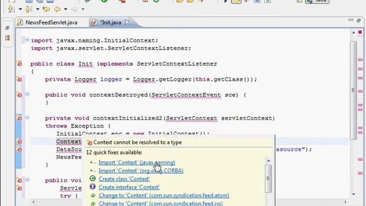Screen dimensions: 366x206
Task: Click error marker beside the DataSou line
Action: (19, 149)
